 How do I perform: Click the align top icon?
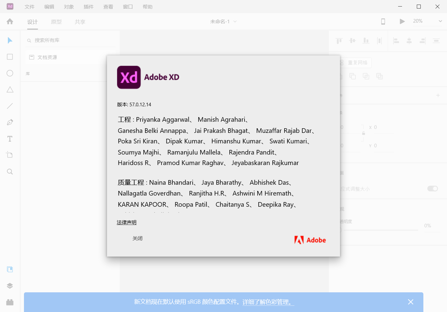point(339,41)
